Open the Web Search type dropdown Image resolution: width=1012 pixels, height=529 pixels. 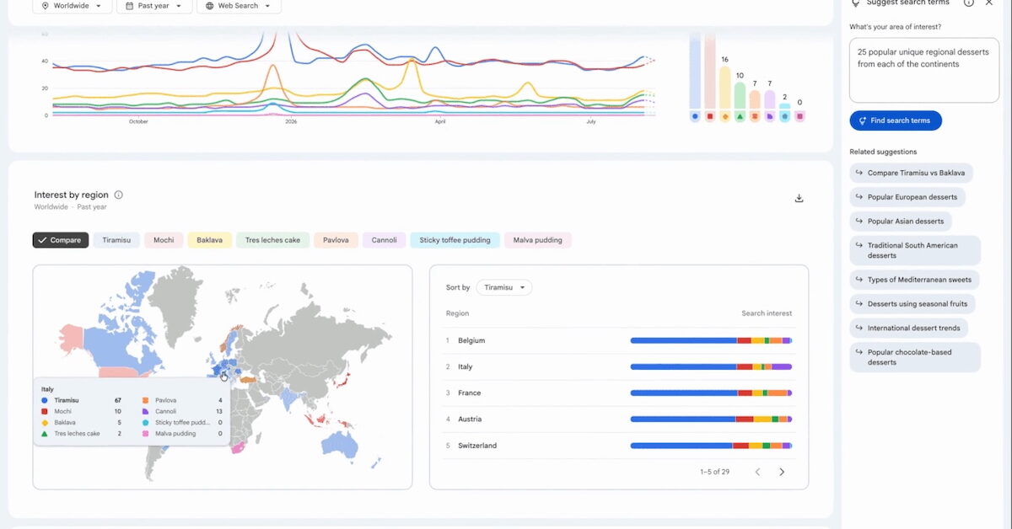pos(239,5)
